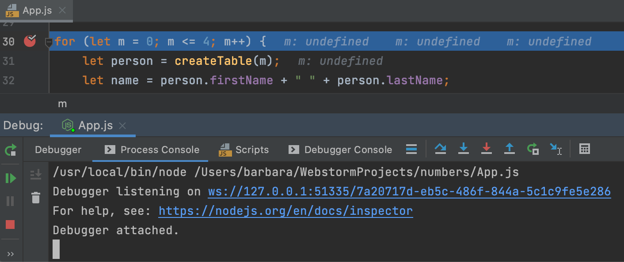Close the App.js editor tab
Image resolution: width=624 pixels, height=262 pixels.
click(x=62, y=11)
